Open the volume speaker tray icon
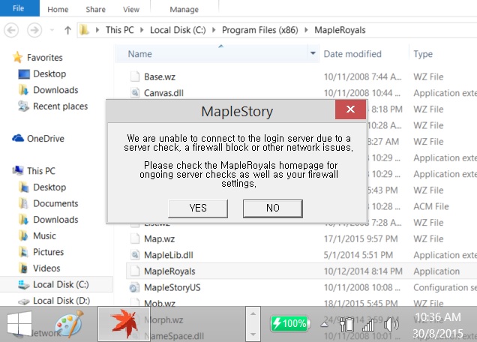Viewport: 477px width, 342px height. point(390,325)
